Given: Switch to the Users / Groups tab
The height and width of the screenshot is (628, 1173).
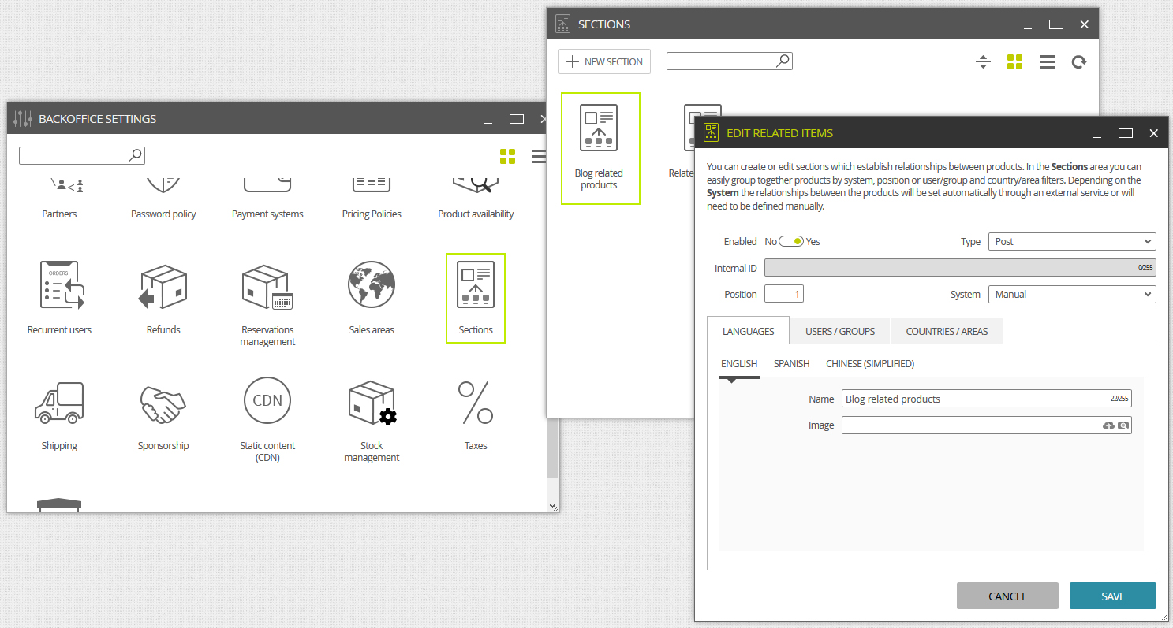Looking at the screenshot, I should (x=840, y=331).
